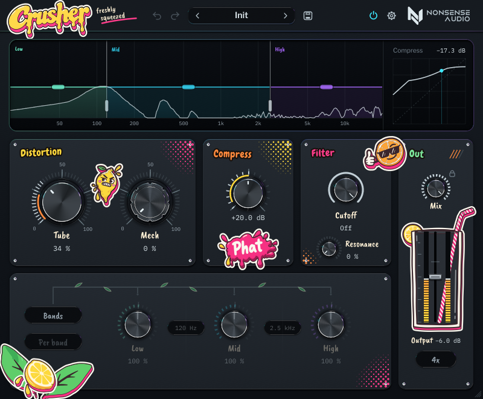Screen dimensions: 483x399
Task: Toggle the Mix lock icon
Action: (x=452, y=174)
